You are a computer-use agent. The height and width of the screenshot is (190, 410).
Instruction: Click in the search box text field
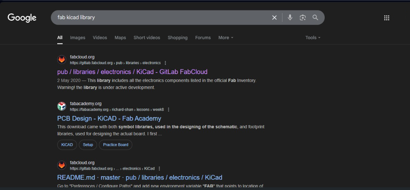[162, 18]
